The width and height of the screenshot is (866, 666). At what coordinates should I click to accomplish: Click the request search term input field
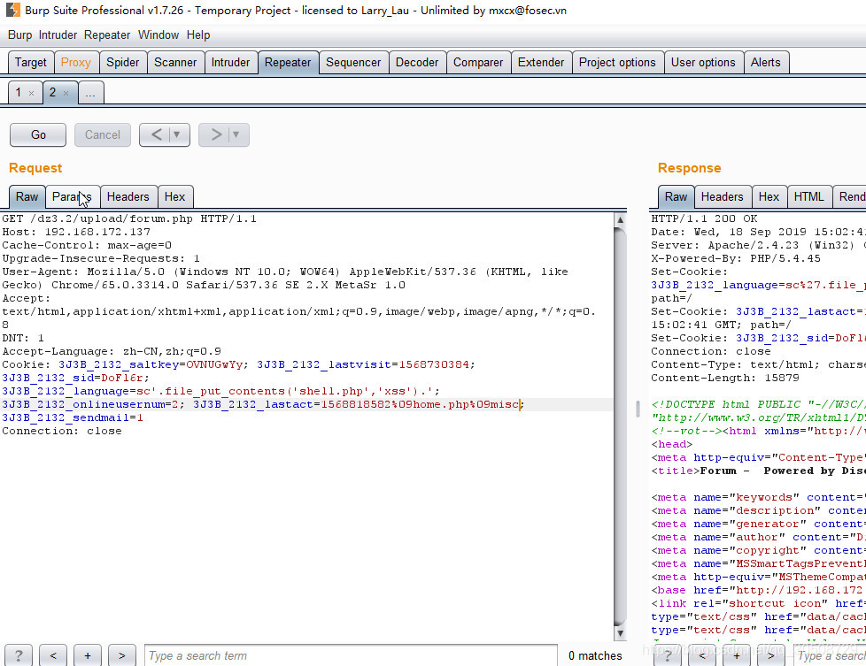pos(351,655)
